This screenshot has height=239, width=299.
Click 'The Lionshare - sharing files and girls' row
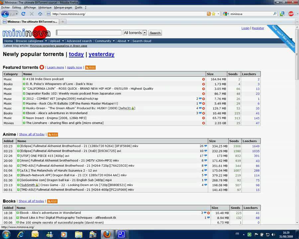point(132,123)
